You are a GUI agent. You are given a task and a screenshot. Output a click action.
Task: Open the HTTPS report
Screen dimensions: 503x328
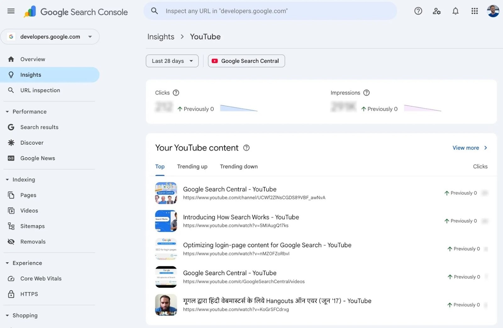29,294
